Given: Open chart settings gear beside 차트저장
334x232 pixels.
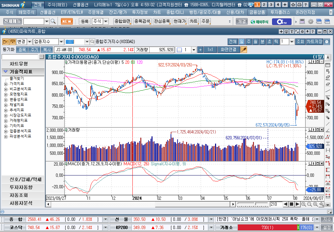Looking at the screenshot, I should pyautogui.click(x=327, y=42).
